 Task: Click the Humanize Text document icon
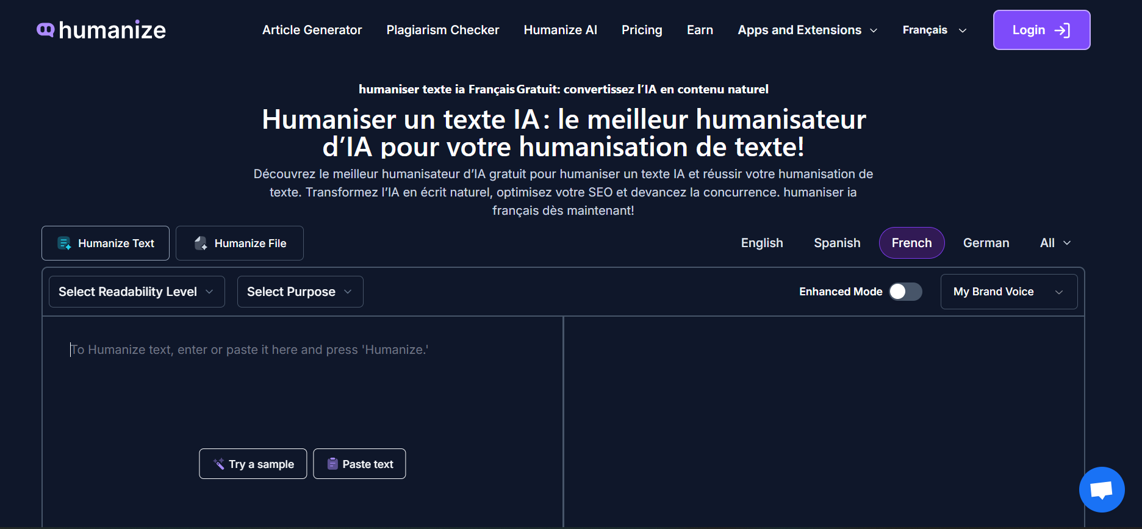pyautogui.click(x=64, y=243)
